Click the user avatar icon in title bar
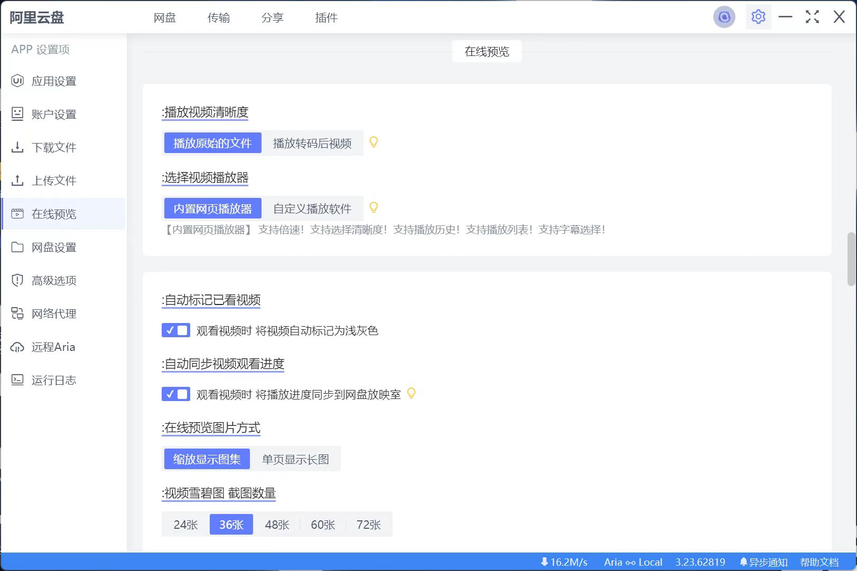The width and height of the screenshot is (857, 571). tap(724, 17)
